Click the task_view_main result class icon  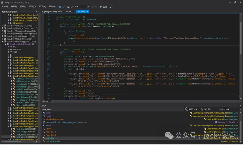tap(44, 141)
